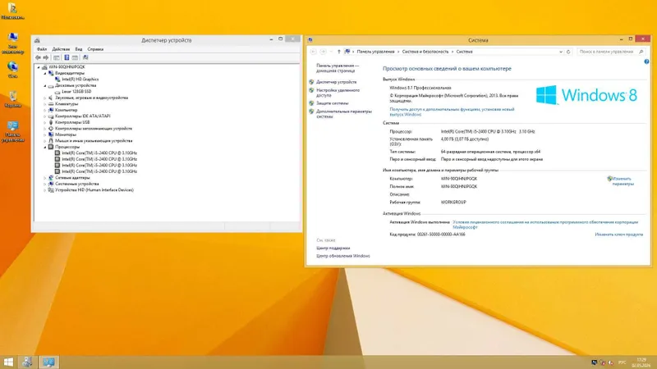
Task: Click the help question mark in Система window
Action: click(646, 61)
